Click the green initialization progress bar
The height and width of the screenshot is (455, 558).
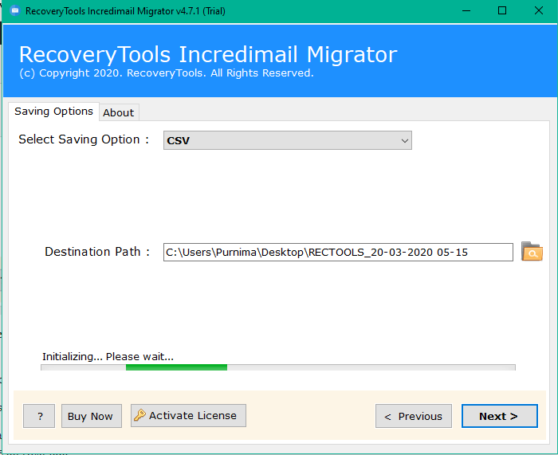(x=278, y=367)
